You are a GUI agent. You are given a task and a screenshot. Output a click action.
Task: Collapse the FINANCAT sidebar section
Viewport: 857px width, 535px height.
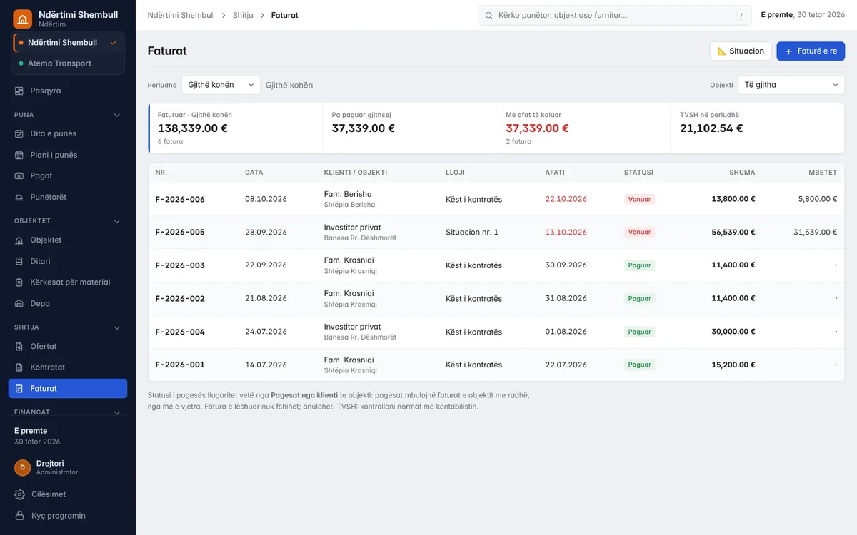click(x=117, y=412)
